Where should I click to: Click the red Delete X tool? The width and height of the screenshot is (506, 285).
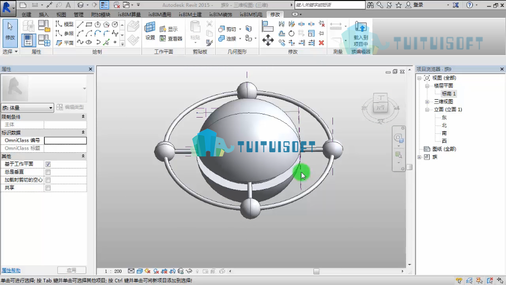321,43
